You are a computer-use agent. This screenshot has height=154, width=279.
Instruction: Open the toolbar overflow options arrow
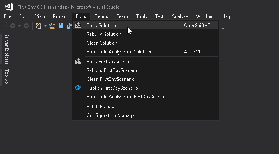(x=223, y=28)
